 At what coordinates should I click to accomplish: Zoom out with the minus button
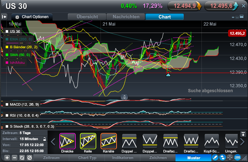pyautogui.click(x=15, y=158)
